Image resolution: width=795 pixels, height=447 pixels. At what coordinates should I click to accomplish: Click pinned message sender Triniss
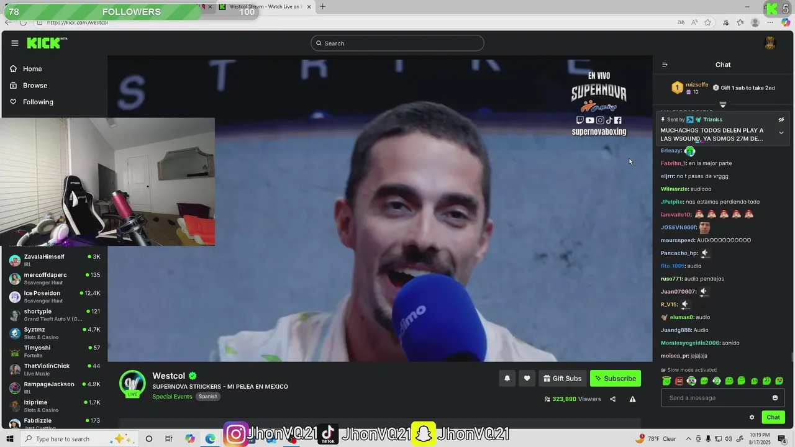pos(712,119)
